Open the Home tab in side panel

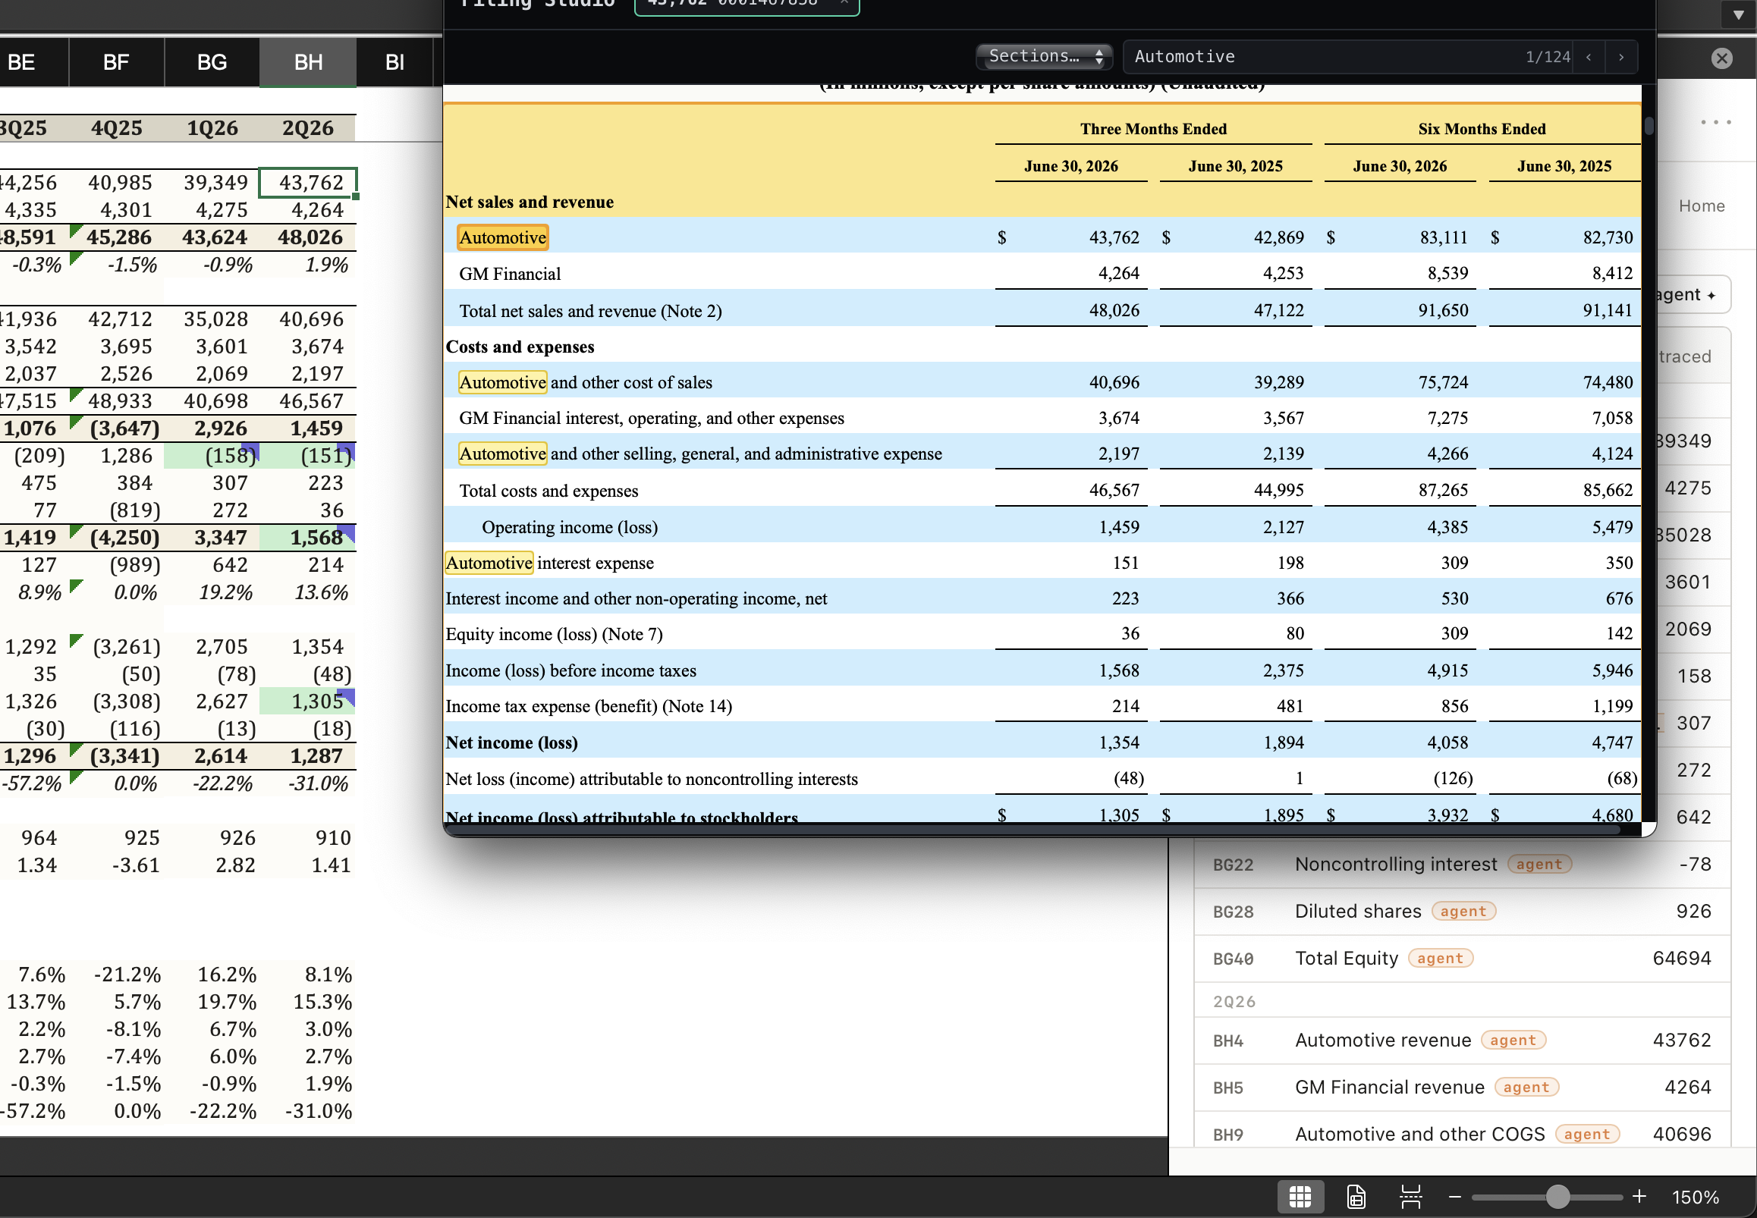pos(1702,206)
